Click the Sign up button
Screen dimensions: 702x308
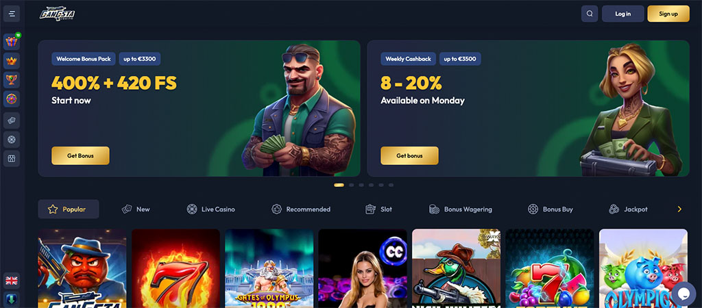pos(668,14)
